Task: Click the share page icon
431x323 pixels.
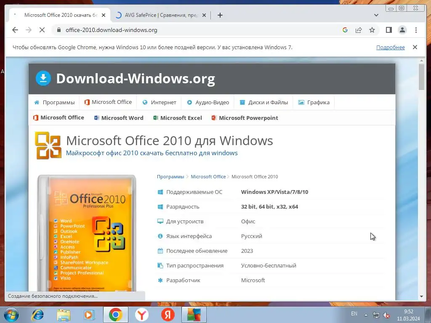Action: (359, 30)
